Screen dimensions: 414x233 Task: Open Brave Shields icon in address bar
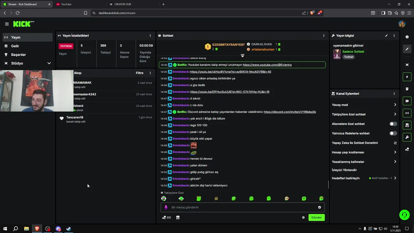pos(312,13)
